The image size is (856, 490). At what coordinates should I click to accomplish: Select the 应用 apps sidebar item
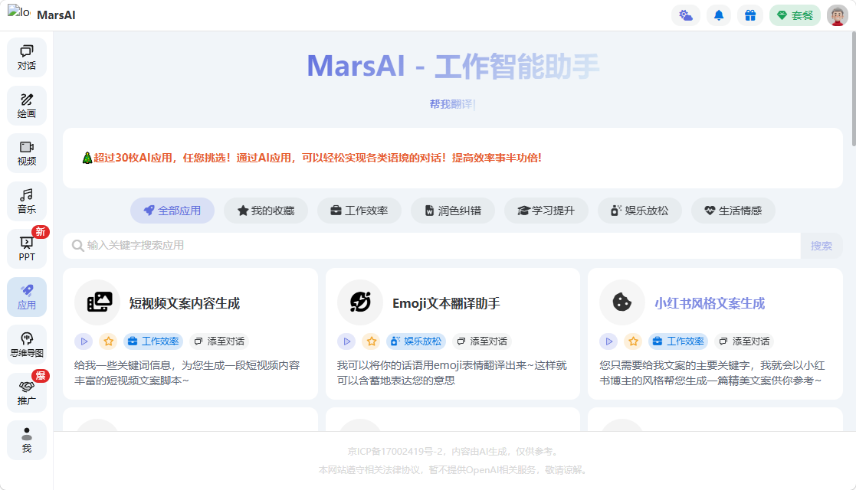(27, 297)
